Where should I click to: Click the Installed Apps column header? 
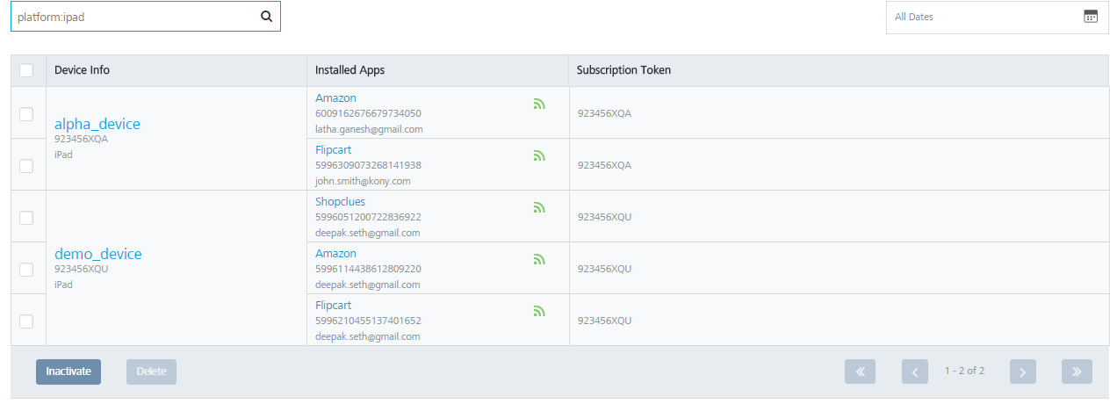pos(350,70)
